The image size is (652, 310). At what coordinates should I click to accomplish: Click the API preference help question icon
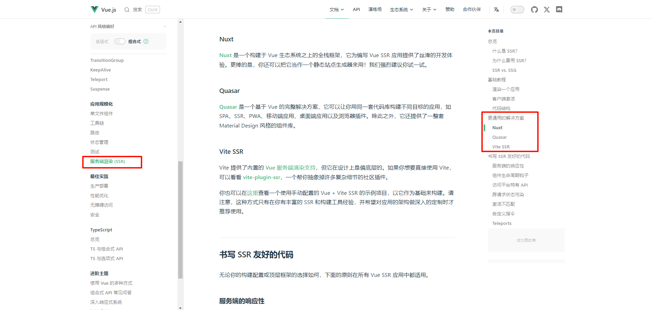(146, 41)
